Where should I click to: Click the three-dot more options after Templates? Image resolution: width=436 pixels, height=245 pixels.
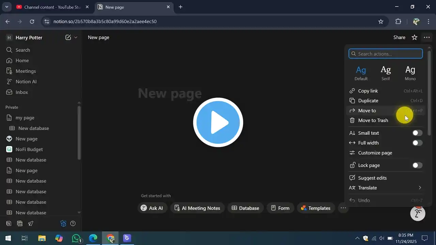[x=343, y=208]
